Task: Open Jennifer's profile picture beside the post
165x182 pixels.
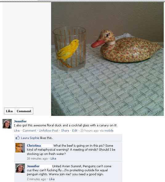Action: 7,124
